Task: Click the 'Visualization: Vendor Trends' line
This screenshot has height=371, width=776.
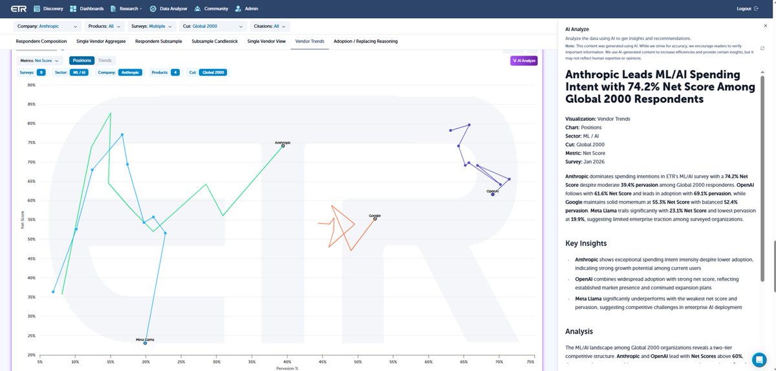Action: (x=598, y=118)
